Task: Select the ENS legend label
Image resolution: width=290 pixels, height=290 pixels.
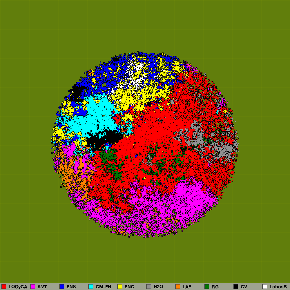Action: point(71,287)
